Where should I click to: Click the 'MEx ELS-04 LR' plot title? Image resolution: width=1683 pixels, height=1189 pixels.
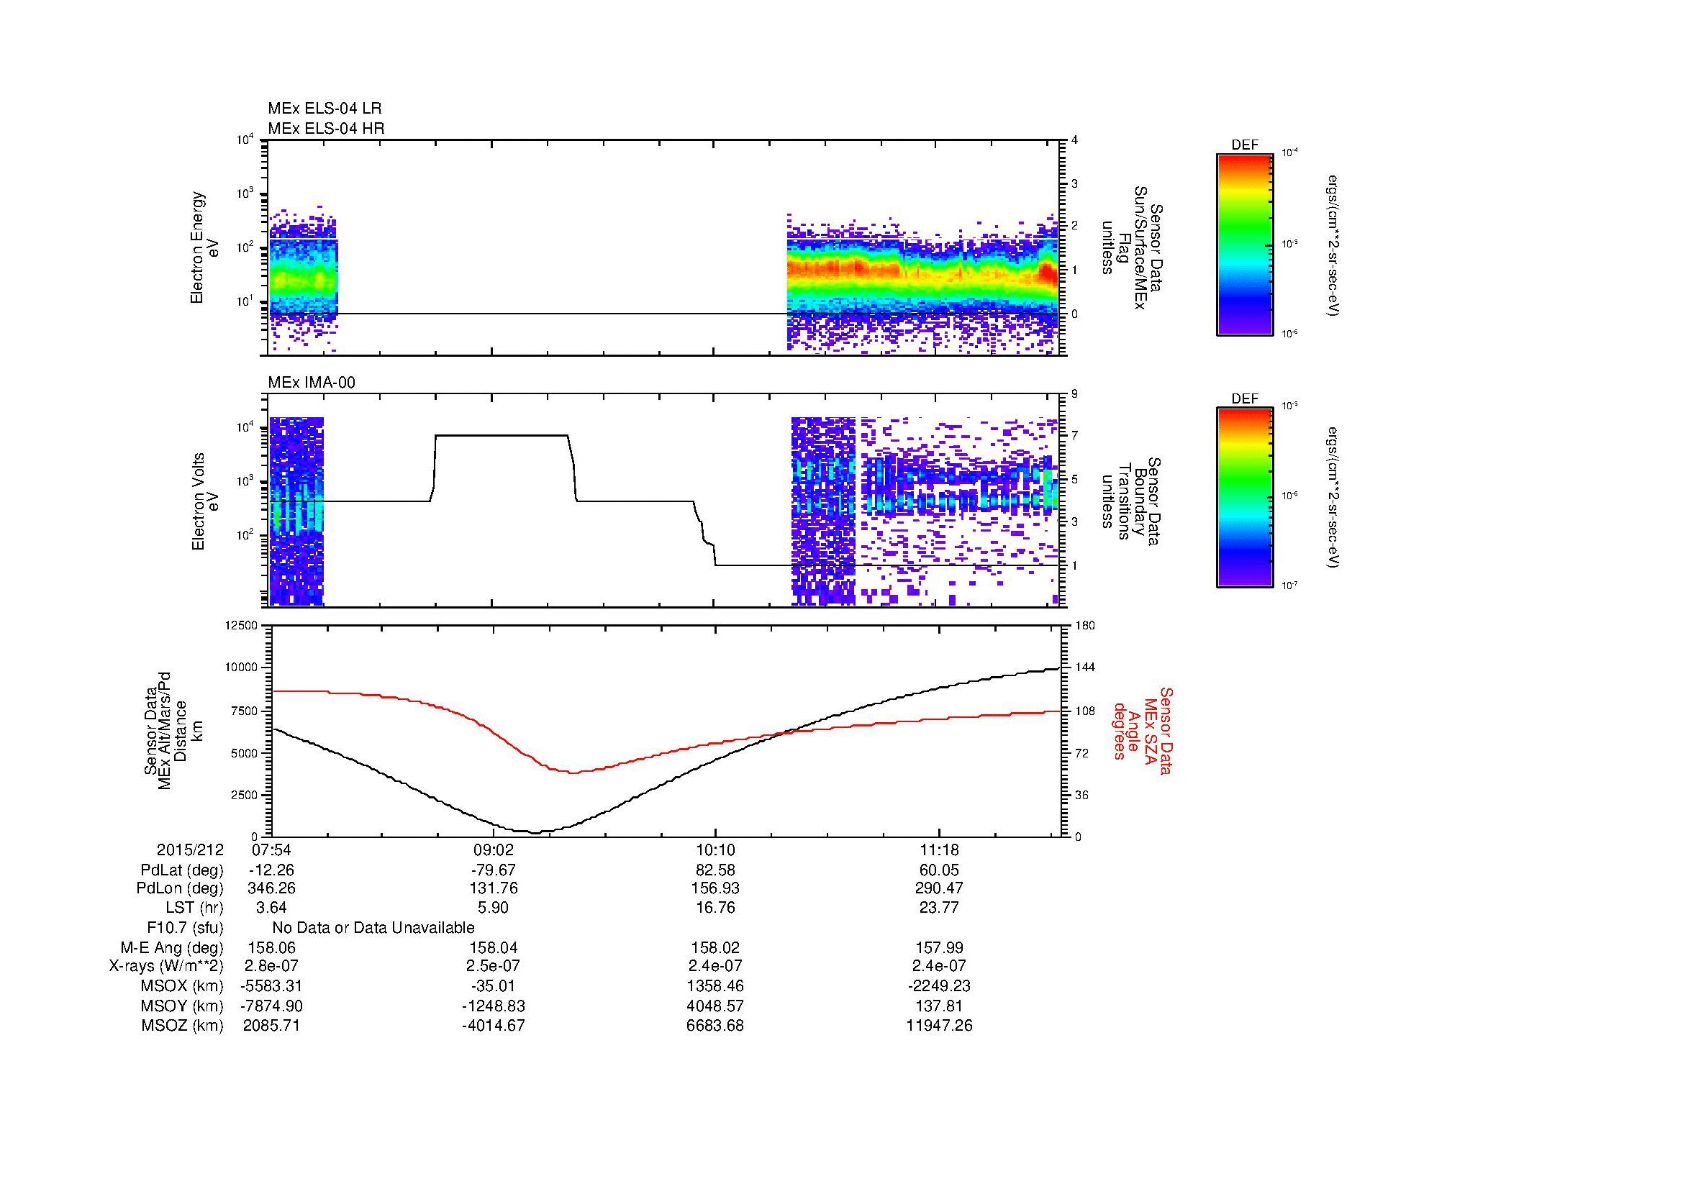click(325, 109)
